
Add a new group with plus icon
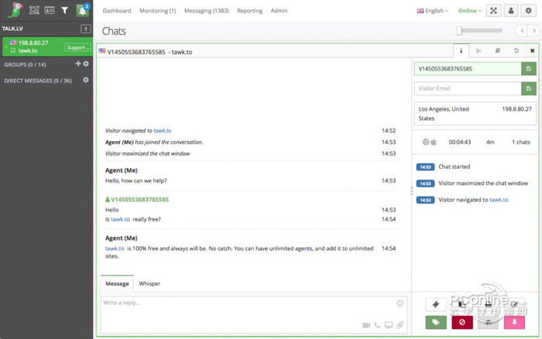pyautogui.click(x=78, y=63)
